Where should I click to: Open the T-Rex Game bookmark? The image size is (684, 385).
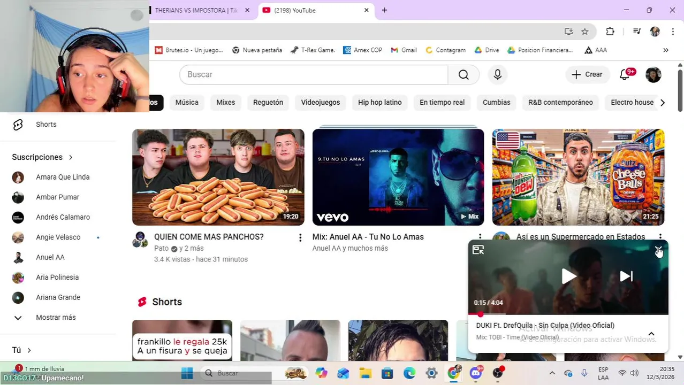tap(313, 50)
